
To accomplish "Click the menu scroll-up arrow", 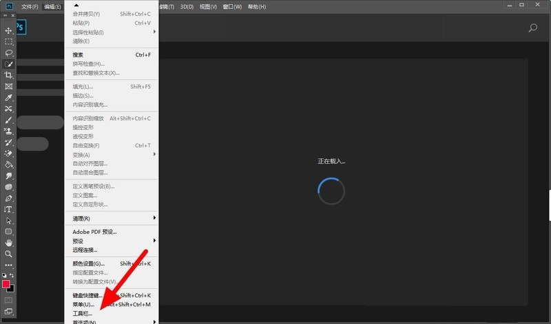I will [x=76, y=6].
